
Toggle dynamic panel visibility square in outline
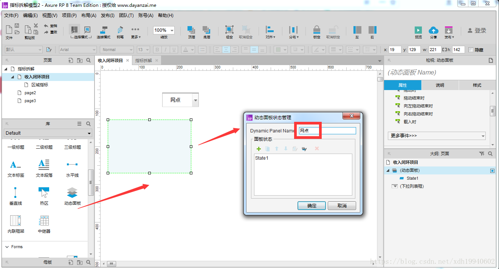(492, 171)
